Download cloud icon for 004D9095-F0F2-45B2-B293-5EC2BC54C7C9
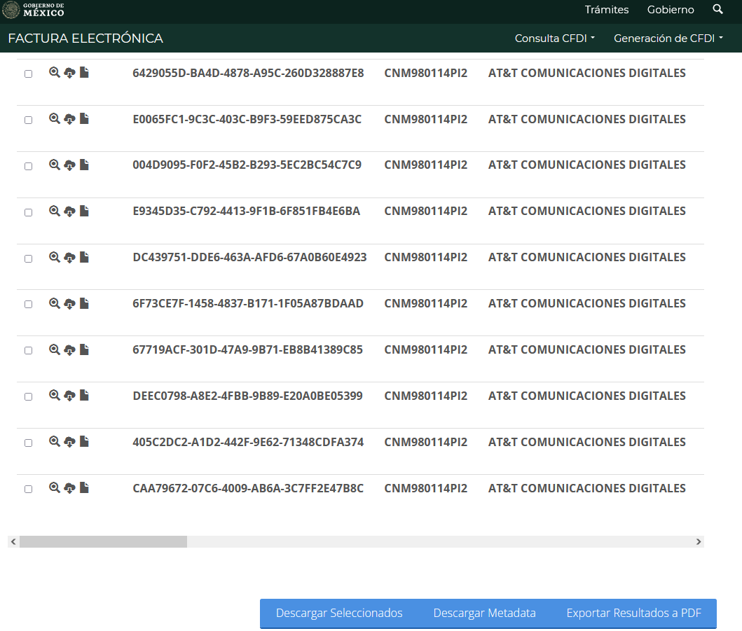Image resolution: width=742 pixels, height=631 pixels. [69, 165]
